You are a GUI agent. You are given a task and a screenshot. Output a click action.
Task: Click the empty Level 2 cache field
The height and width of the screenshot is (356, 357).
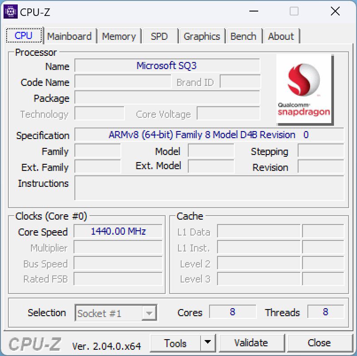click(x=259, y=263)
